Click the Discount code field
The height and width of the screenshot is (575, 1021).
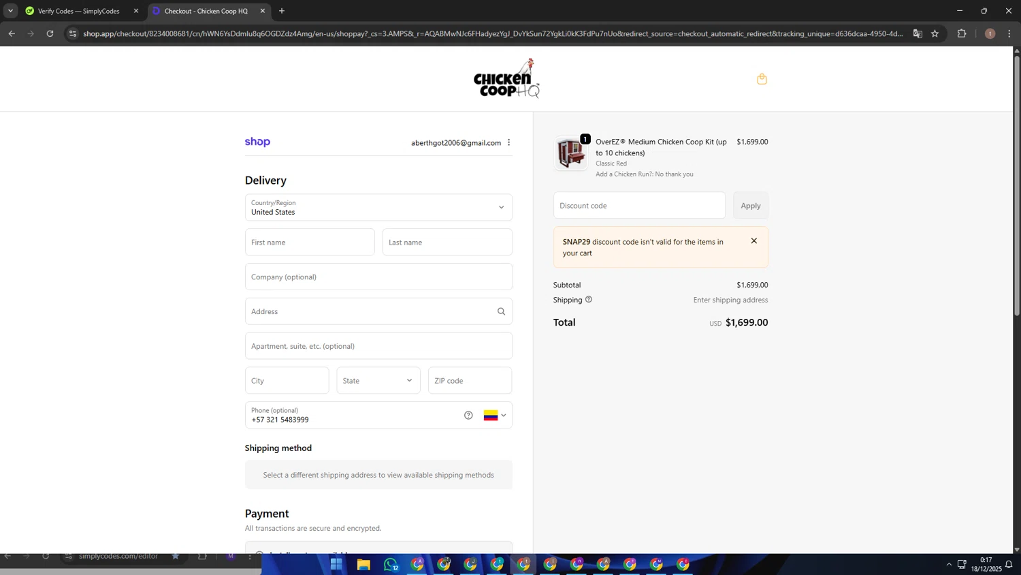639,205
